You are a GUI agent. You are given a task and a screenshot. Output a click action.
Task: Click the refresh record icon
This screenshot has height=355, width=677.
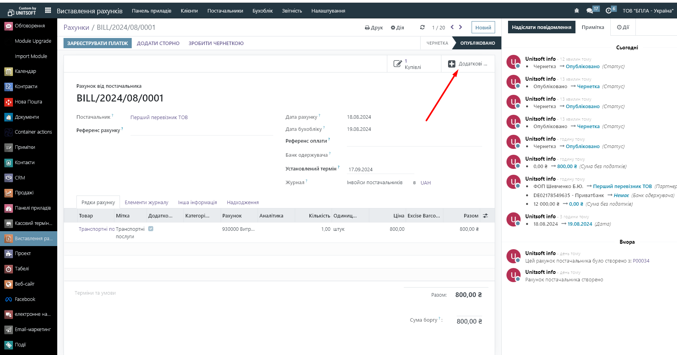click(x=422, y=27)
